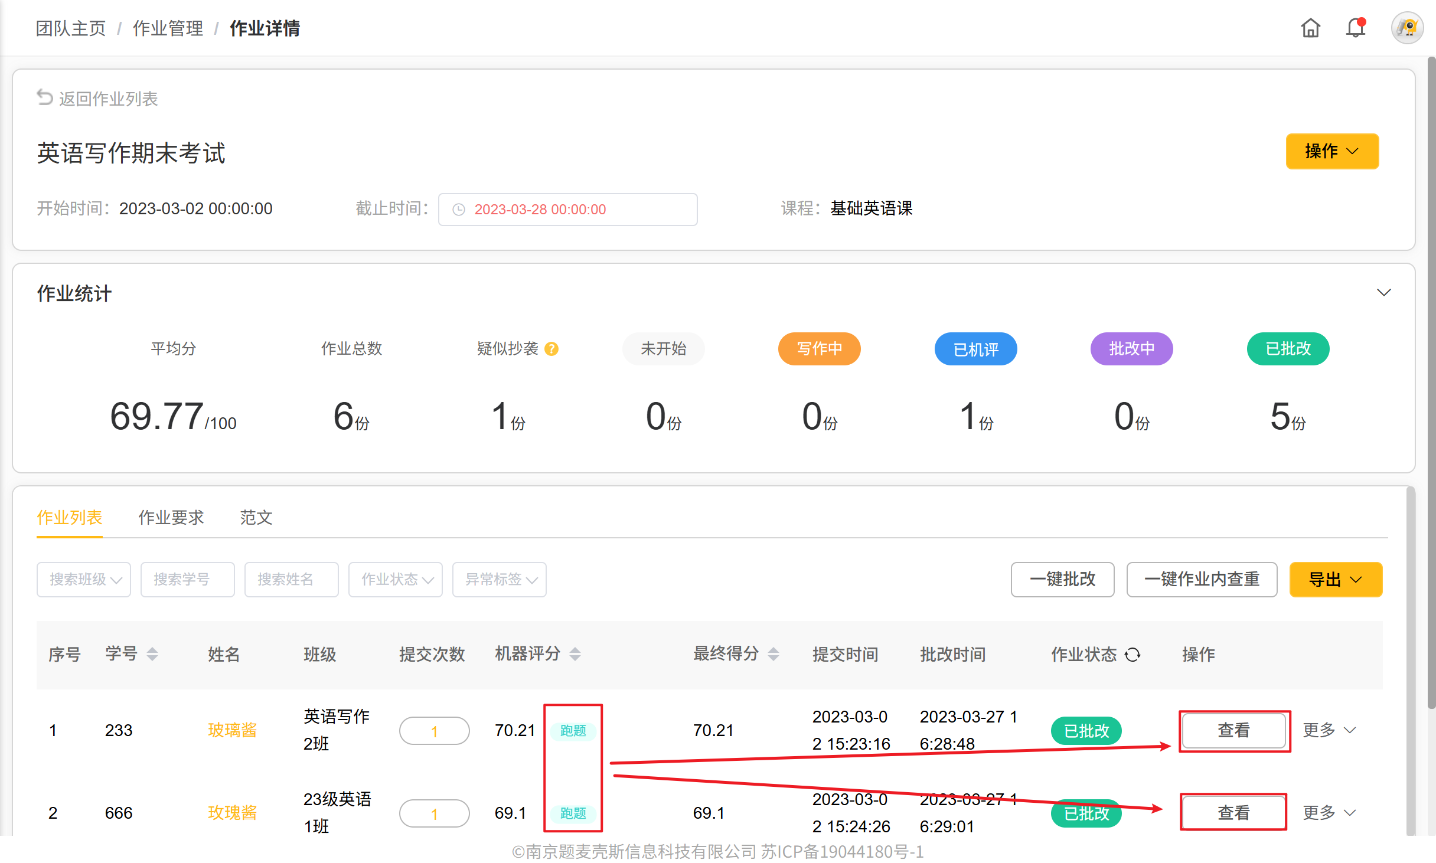This screenshot has width=1436, height=863.
Task: Switch to the 作业要求 tab
Action: click(x=171, y=518)
